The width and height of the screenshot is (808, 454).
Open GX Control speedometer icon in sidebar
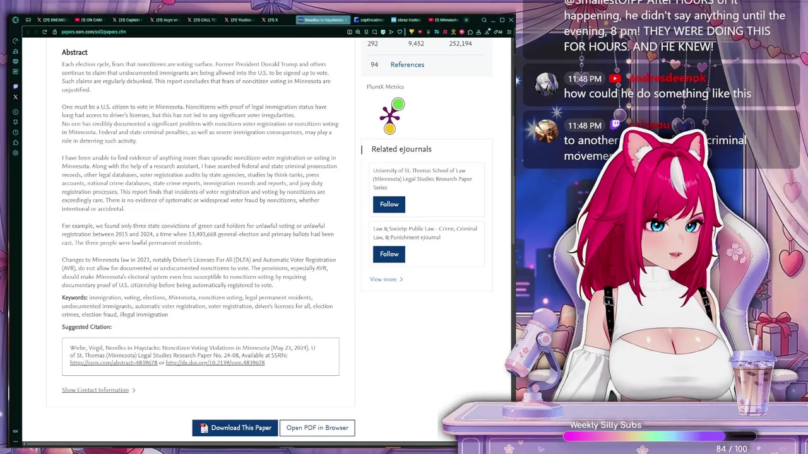[15, 41]
